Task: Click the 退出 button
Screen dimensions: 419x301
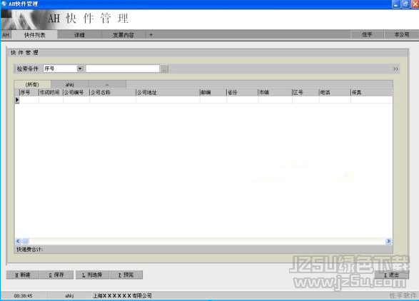Action: (x=392, y=275)
